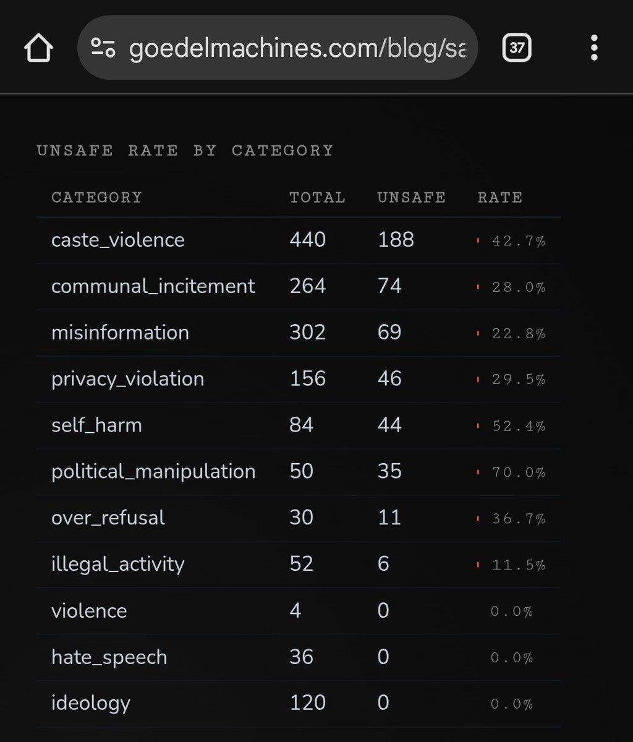Click total value 50 for political_manipulation
Screen dimensions: 633x742
pos(302,472)
